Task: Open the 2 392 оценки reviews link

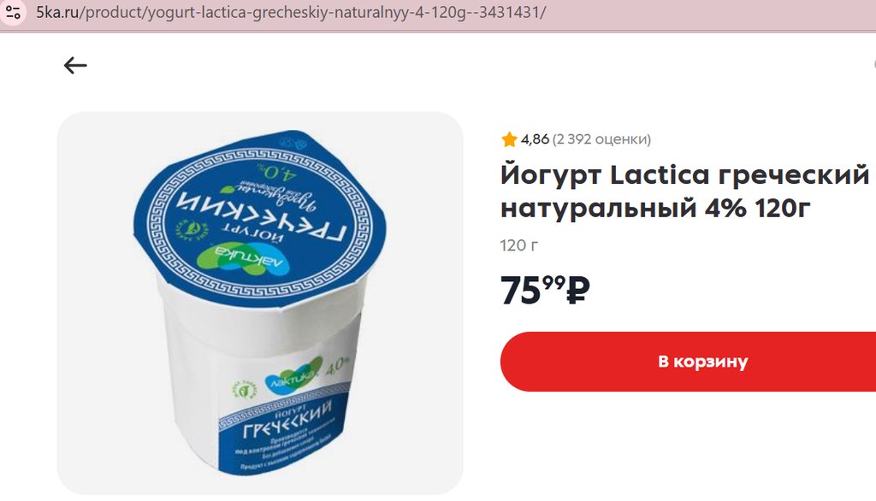Action: 601,139
